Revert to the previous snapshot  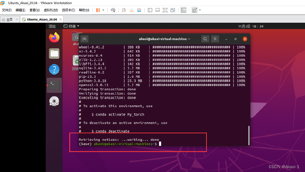(132, 10)
